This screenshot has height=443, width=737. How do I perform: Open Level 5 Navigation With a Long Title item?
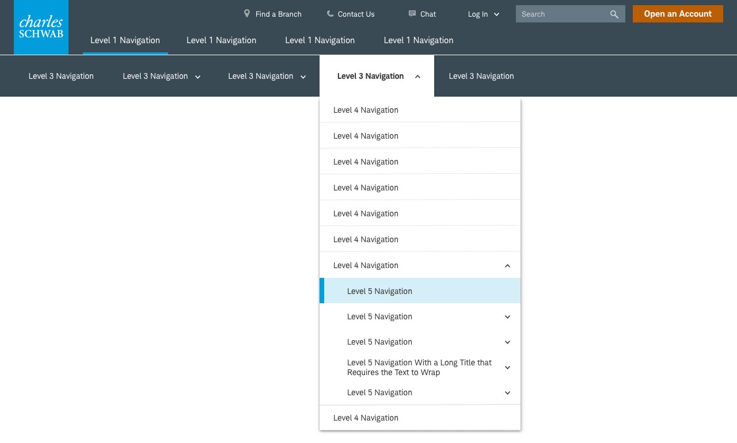point(420,367)
